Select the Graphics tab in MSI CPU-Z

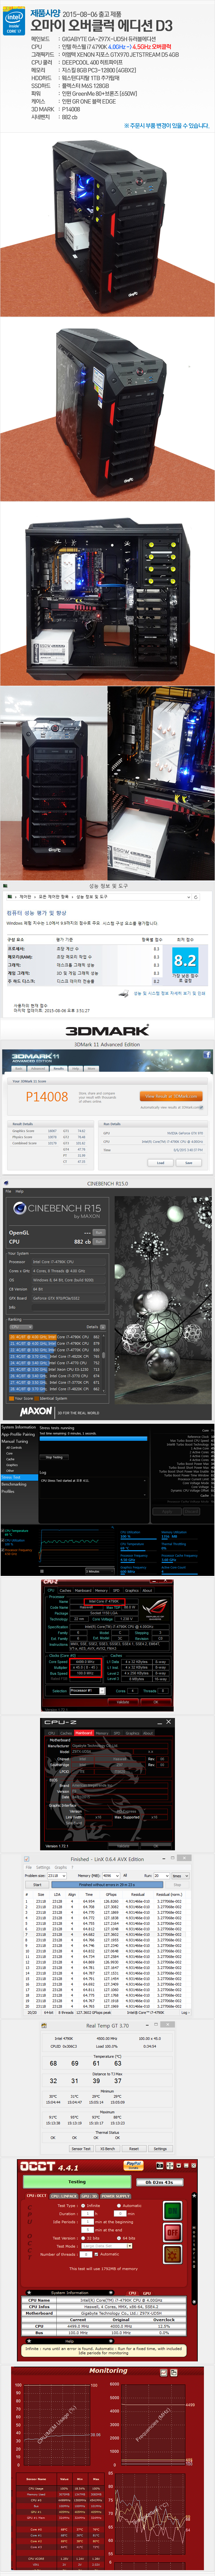coord(132,1733)
